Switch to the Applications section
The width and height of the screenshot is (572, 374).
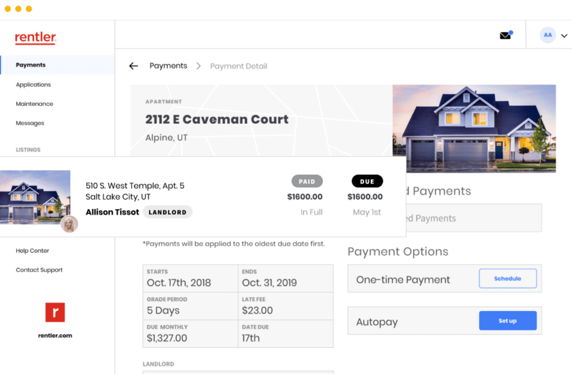[x=33, y=84]
